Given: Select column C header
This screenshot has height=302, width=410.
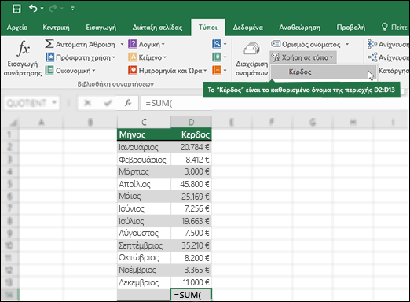Looking at the screenshot, I should point(144,122).
